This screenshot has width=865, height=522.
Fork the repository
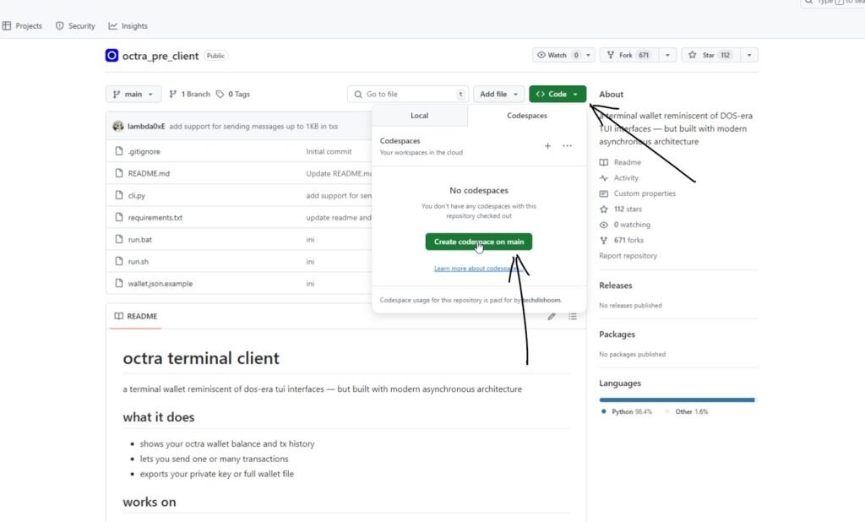pyautogui.click(x=628, y=55)
